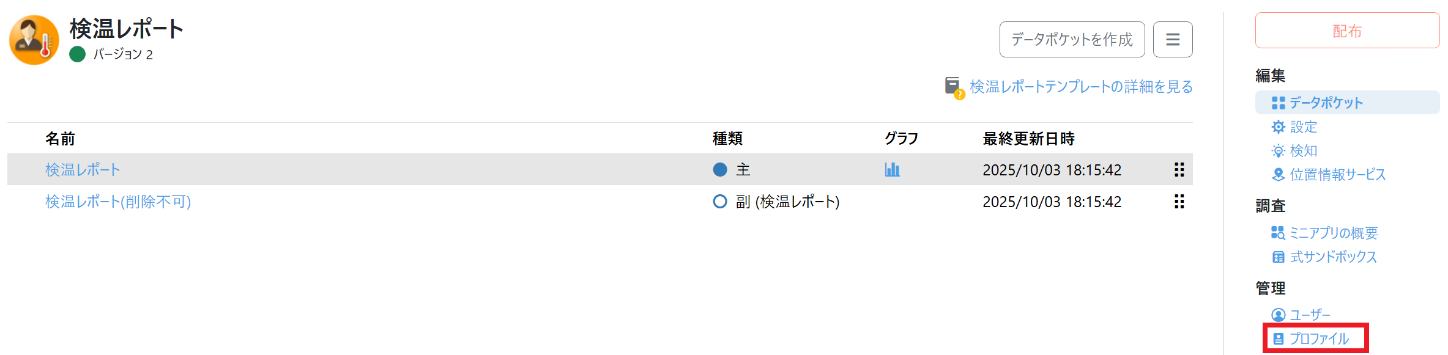Viewport: 1448px width, 355px height.
Task: Open 設定 gear icon in sidebar
Action: [x=1278, y=127]
